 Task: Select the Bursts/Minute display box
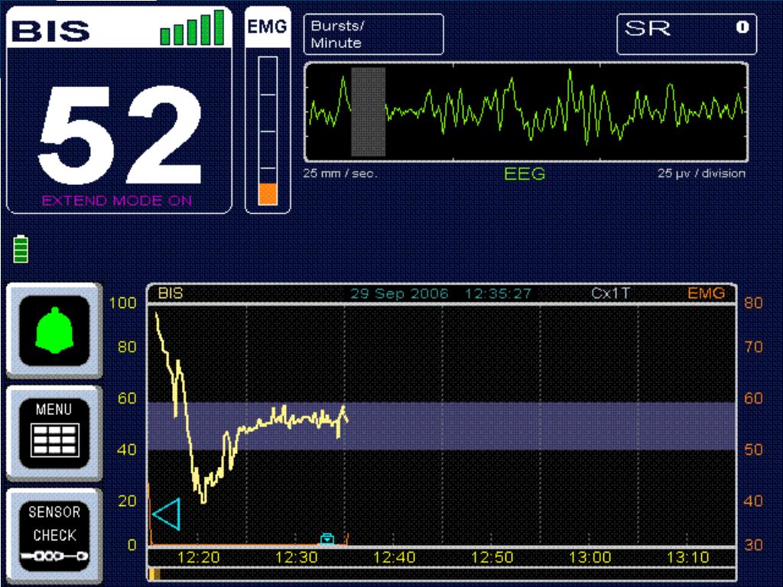[x=373, y=35]
